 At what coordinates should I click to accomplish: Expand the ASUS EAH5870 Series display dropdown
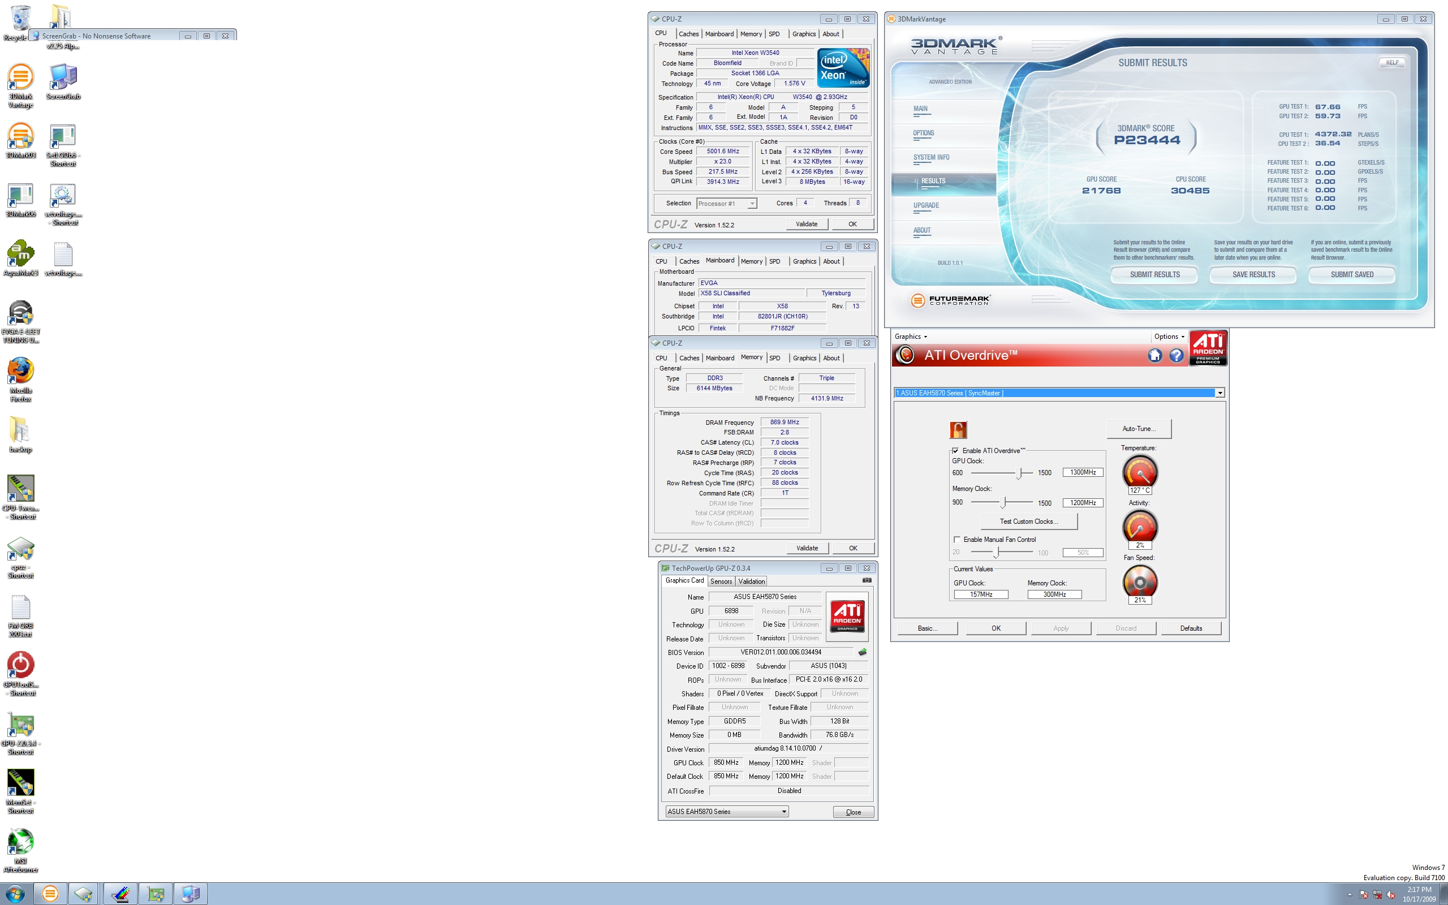coord(1219,393)
